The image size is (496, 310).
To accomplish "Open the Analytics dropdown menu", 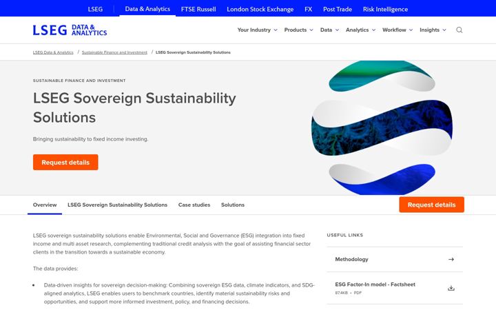I will pyautogui.click(x=360, y=30).
